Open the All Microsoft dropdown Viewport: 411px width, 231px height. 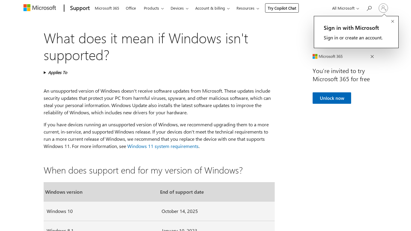coord(345,8)
